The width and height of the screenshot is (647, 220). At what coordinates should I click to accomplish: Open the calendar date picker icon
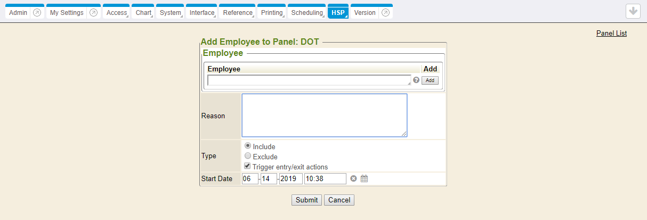[365, 179]
